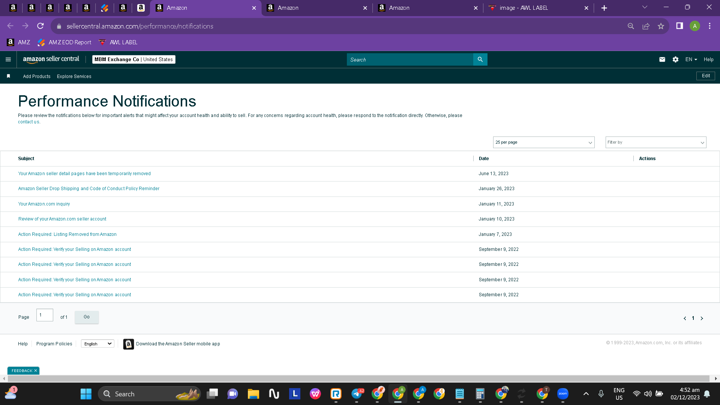Click the Amazon Seller mobile app icon
This screenshot has height=405, width=720.
coord(129,344)
